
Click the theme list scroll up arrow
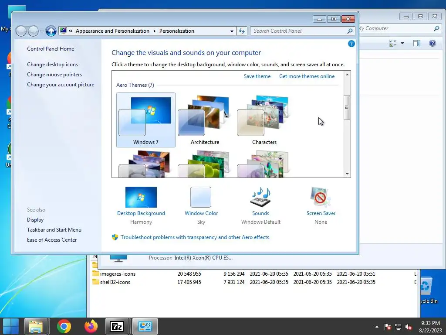347,75
